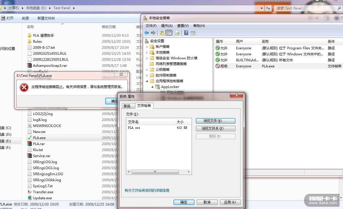Screen dimensions: 343x209
Task: Switch to the 文件哈希 tab
Action: [144, 106]
